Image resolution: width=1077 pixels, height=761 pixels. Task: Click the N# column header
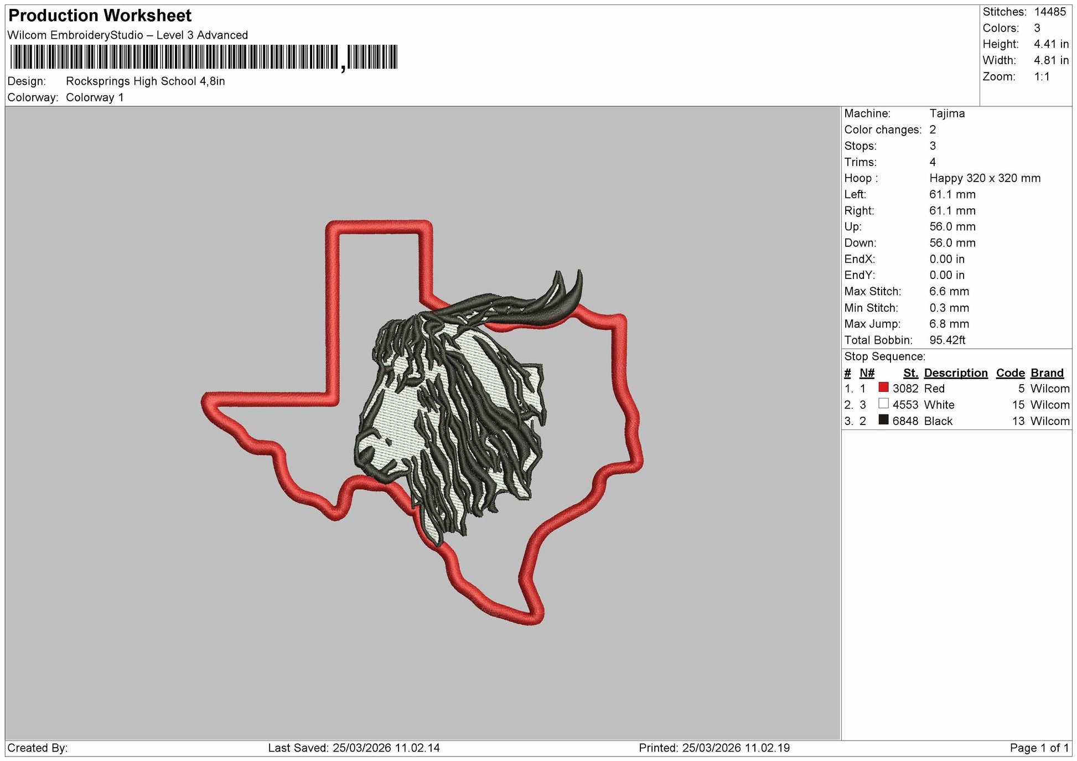point(867,373)
